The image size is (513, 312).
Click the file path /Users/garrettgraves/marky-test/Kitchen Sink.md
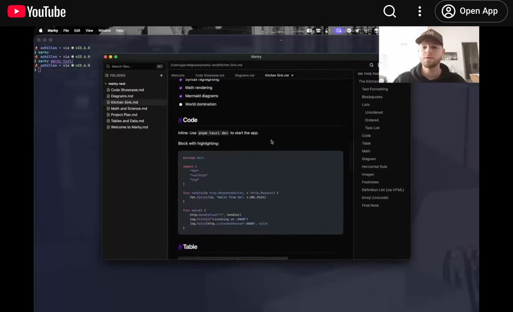(x=206, y=65)
